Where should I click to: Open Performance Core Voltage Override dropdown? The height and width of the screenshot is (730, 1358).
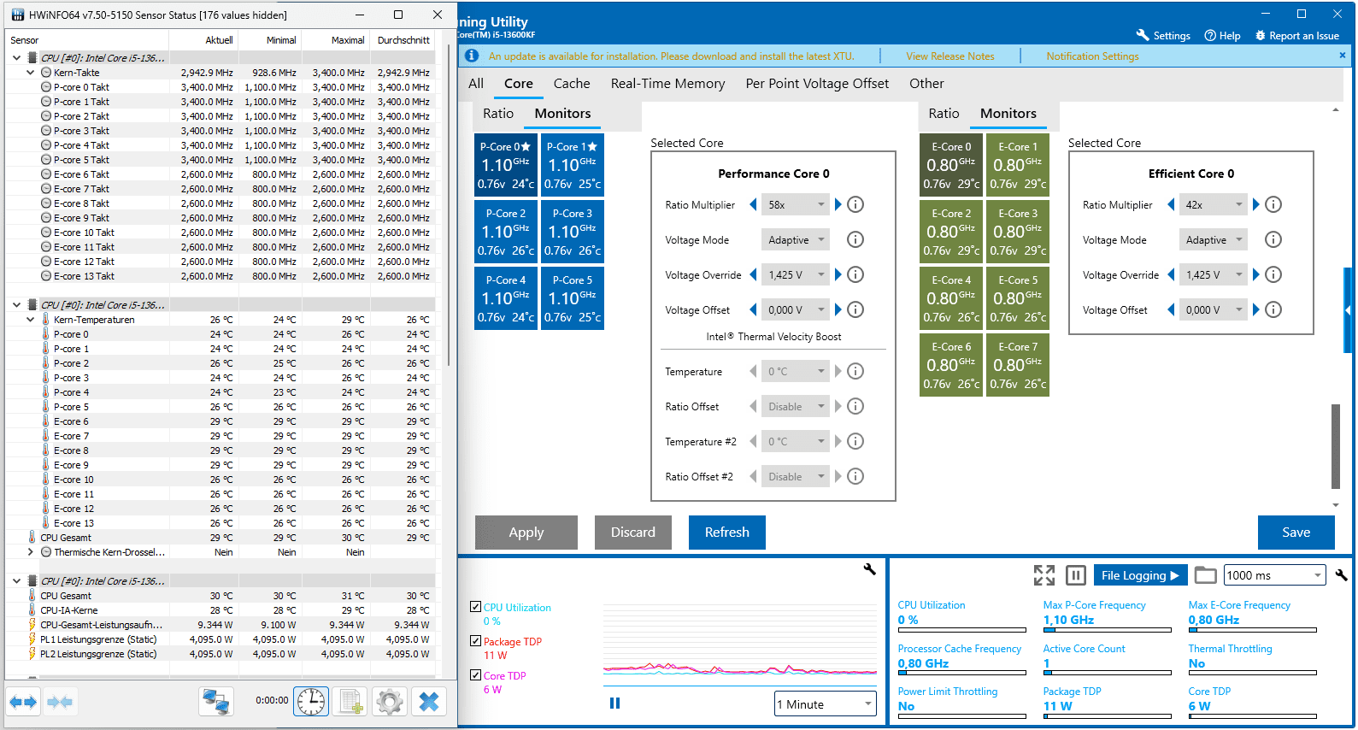(796, 274)
